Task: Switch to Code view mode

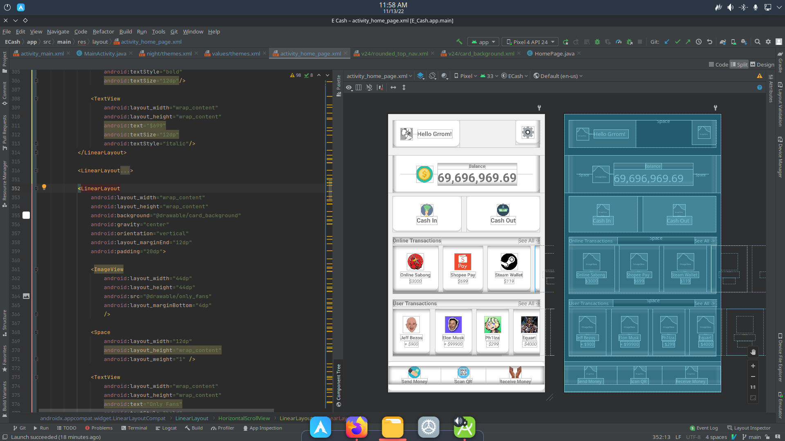Action: click(718, 65)
